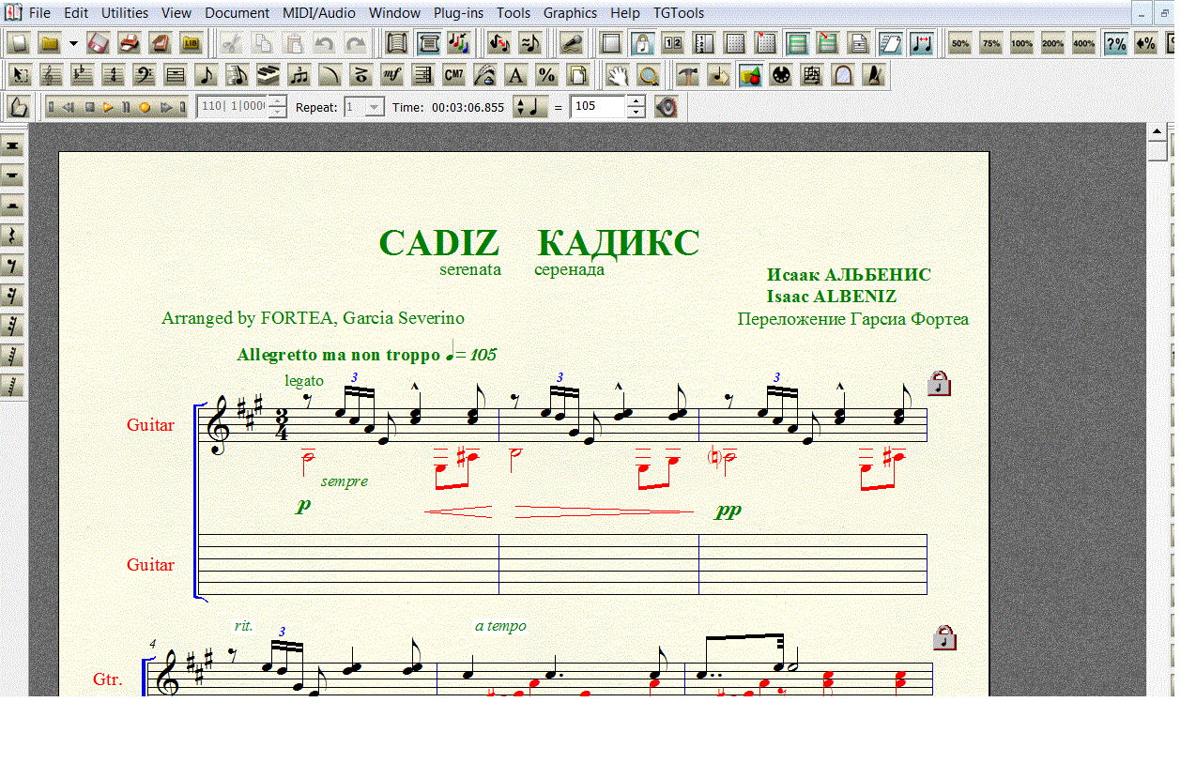Select the Key Signature tool
The image size is (1196, 763).
pos(83,75)
